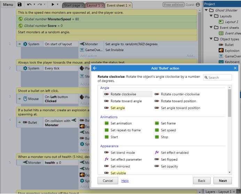Image resolution: width=241 pixels, height=194 pixels.
Task: Click the dialog's back arrow icon
Action: click(94, 68)
